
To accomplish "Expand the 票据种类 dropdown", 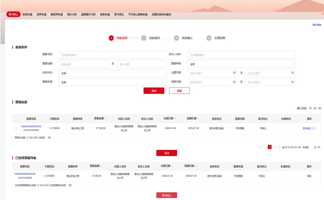I will [241, 64].
